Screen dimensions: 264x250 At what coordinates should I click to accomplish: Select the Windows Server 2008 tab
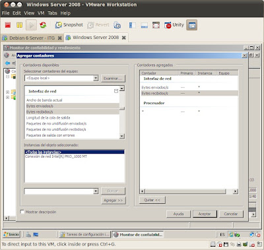coord(96,38)
